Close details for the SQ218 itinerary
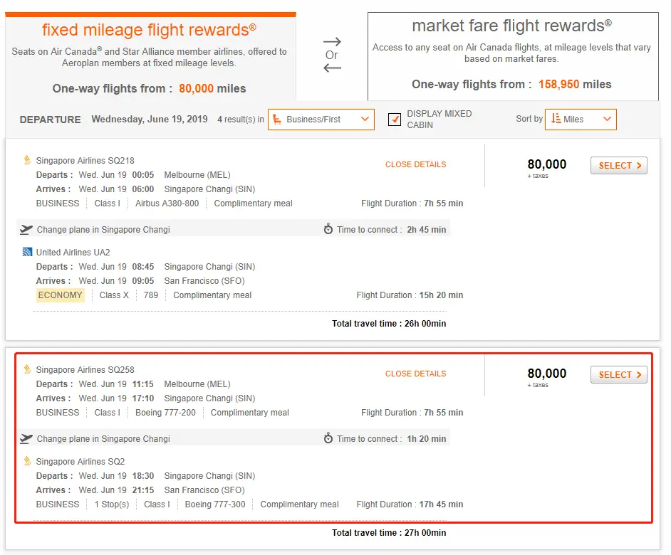Screen dimensions: 671x555 click(415, 164)
